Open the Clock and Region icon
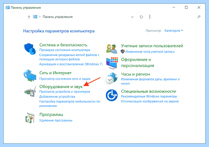The width and height of the screenshot is (209, 147). point(111,78)
